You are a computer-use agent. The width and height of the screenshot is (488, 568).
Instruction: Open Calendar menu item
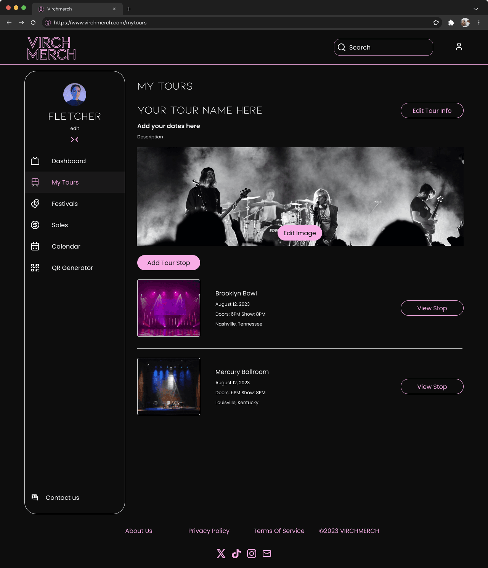click(75, 246)
